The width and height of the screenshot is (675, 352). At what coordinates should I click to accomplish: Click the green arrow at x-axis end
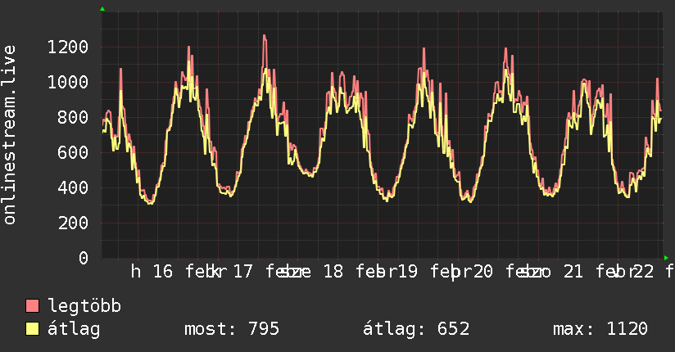[667, 258]
